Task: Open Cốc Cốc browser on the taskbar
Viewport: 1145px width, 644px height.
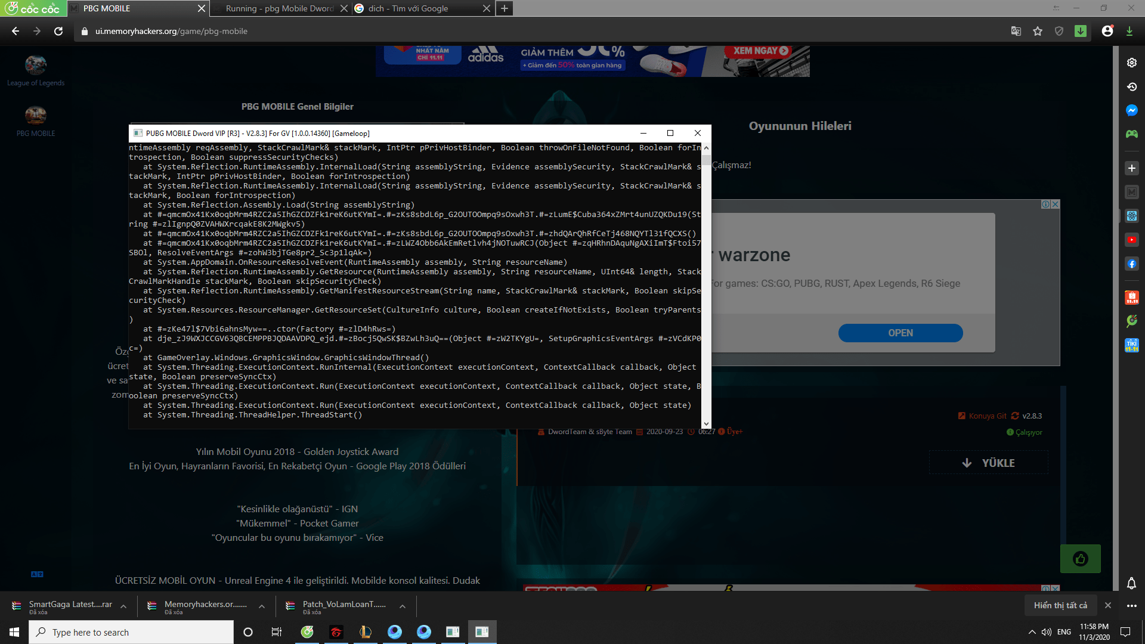Action: (307, 632)
